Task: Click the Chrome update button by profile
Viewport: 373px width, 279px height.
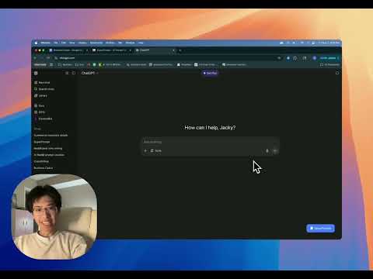Action: pyautogui.click(x=329, y=58)
